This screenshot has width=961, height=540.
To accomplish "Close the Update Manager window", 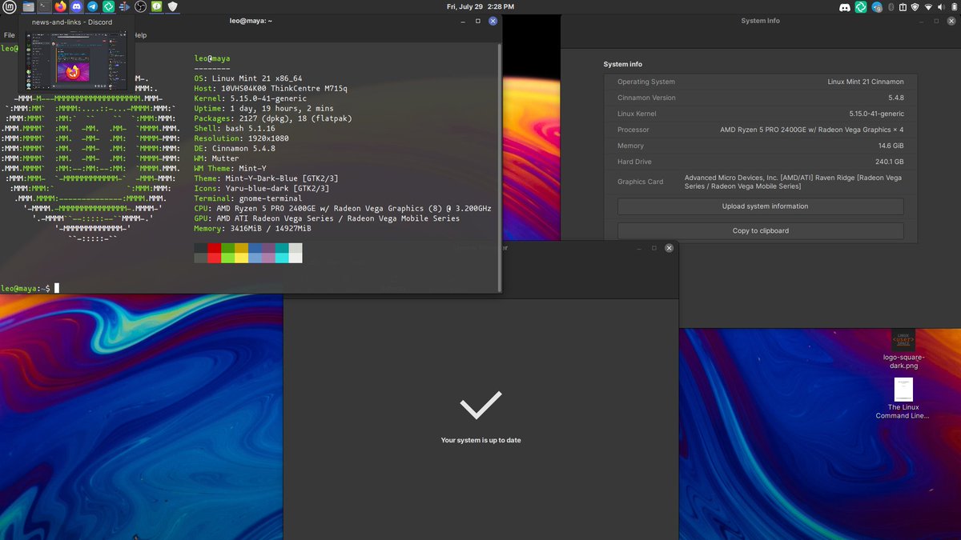I will coord(669,248).
